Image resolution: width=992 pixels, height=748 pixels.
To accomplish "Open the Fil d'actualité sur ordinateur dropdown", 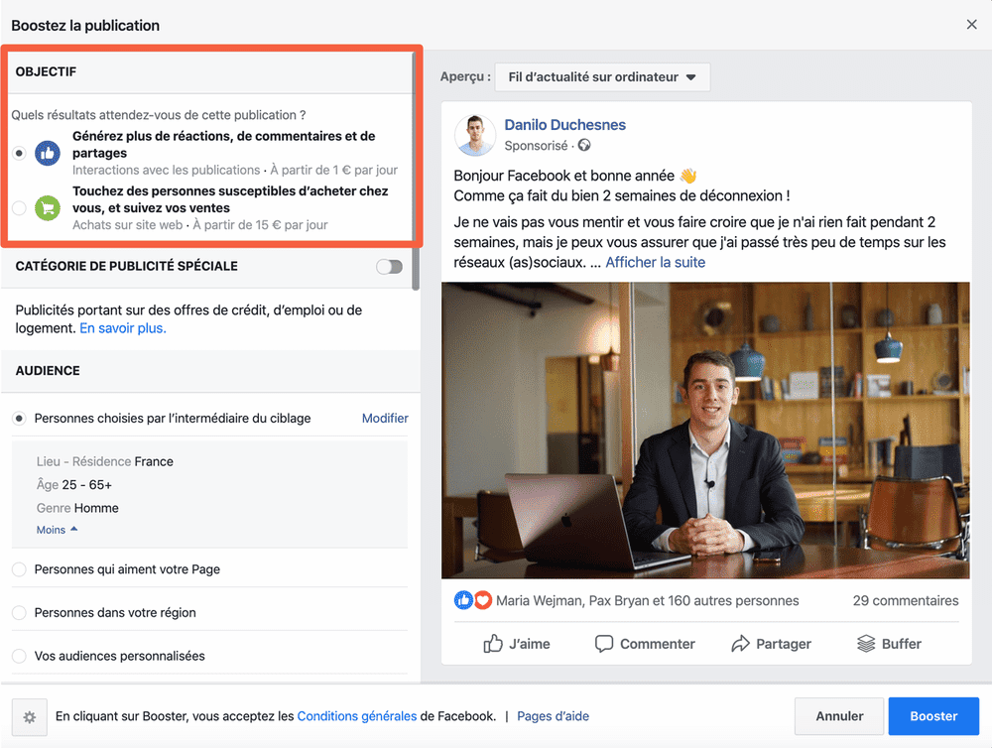I will 601,76.
